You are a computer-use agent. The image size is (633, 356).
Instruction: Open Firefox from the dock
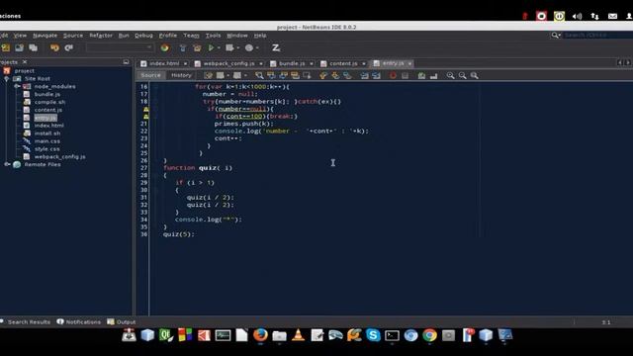(260, 335)
